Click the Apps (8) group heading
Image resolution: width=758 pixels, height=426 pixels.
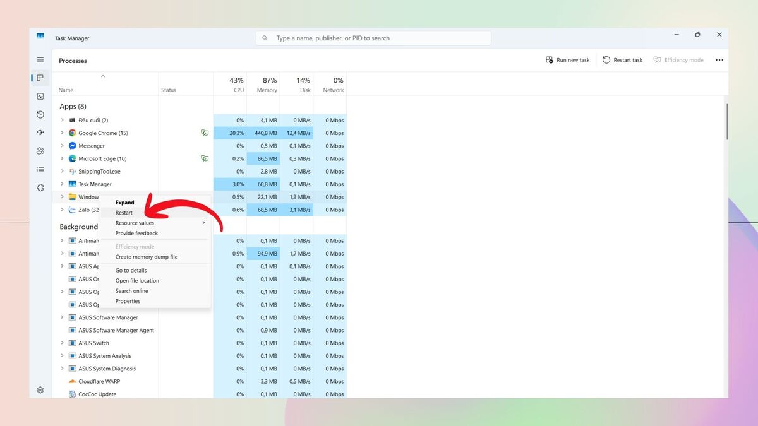click(73, 106)
